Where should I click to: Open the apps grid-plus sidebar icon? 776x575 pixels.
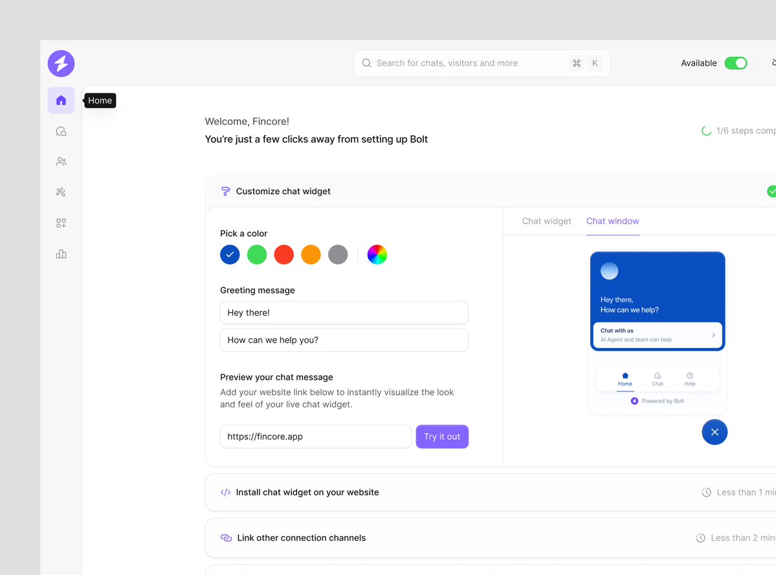pyautogui.click(x=61, y=224)
